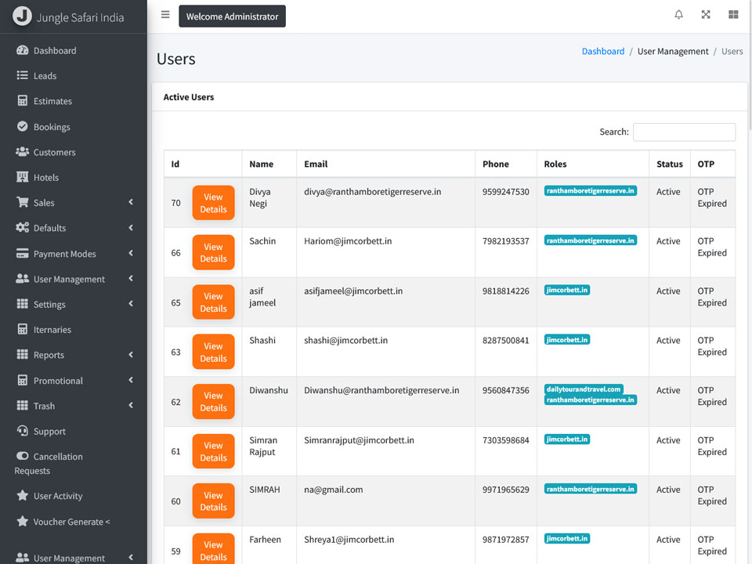This screenshot has width=752, height=564.
Task: Open the grid apps icon in header
Action: (x=733, y=15)
